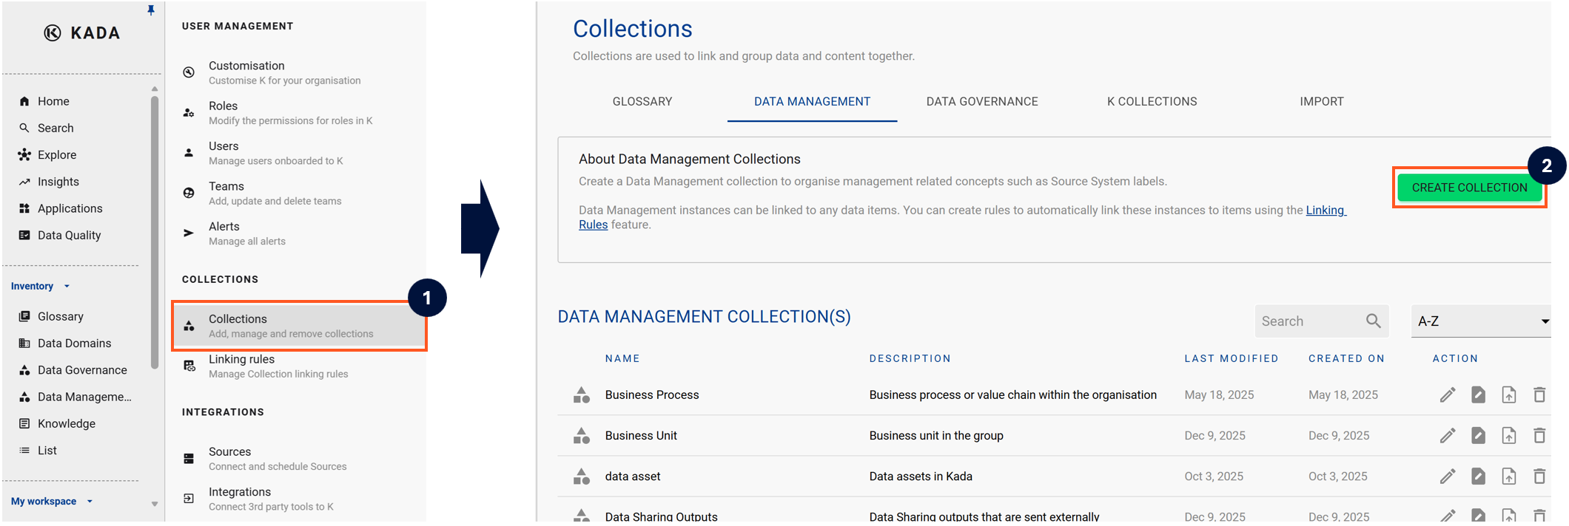Click the trash delete icon for Business Unit

pyautogui.click(x=1539, y=436)
